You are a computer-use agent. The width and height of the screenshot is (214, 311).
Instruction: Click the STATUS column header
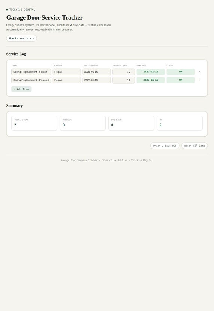(x=170, y=65)
